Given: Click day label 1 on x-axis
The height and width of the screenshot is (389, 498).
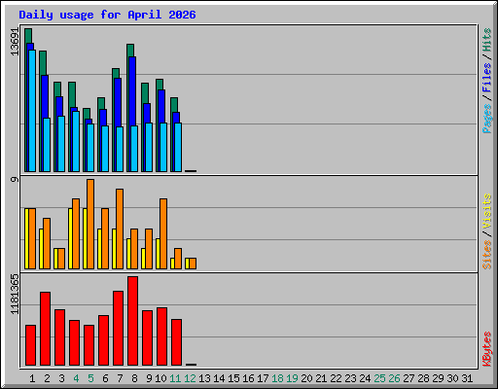Looking at the screenshot, I should (x=32, y=378).
